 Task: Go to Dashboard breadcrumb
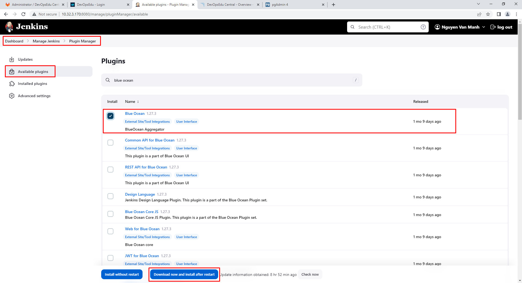[14, 41]
